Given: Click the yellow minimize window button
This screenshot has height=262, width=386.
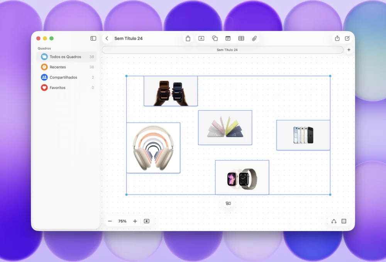Looking at the screenshot, I should pos(45,38).
